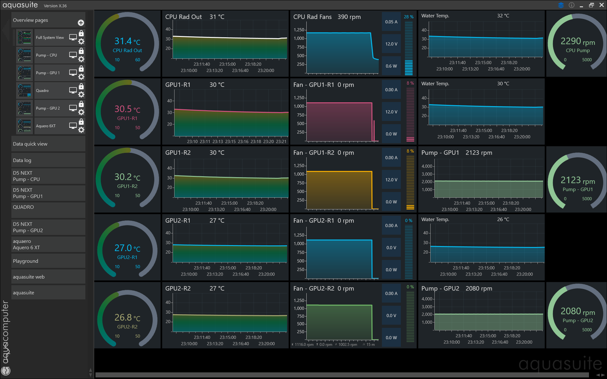
Task: Expand the Data quick view section
Action: (x=48, y=144)
